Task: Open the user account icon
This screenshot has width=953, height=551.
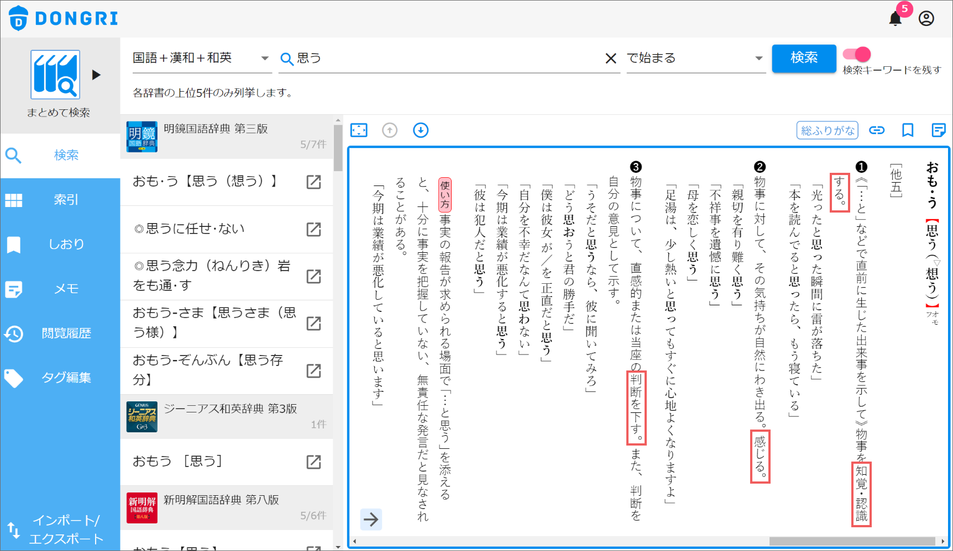Action: 926,19
